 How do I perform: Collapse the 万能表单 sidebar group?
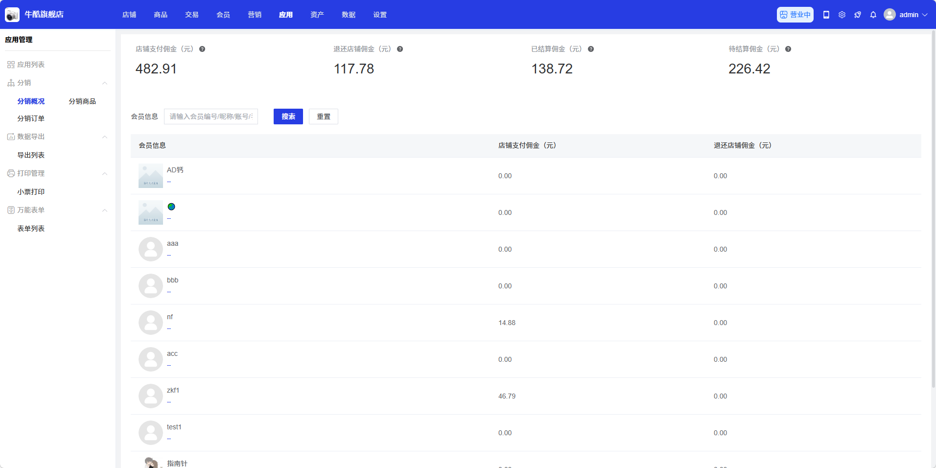[105, 211]
